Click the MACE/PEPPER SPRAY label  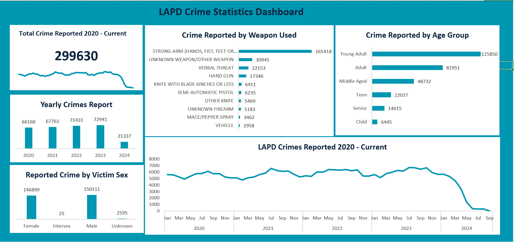[x=210, y=117]
